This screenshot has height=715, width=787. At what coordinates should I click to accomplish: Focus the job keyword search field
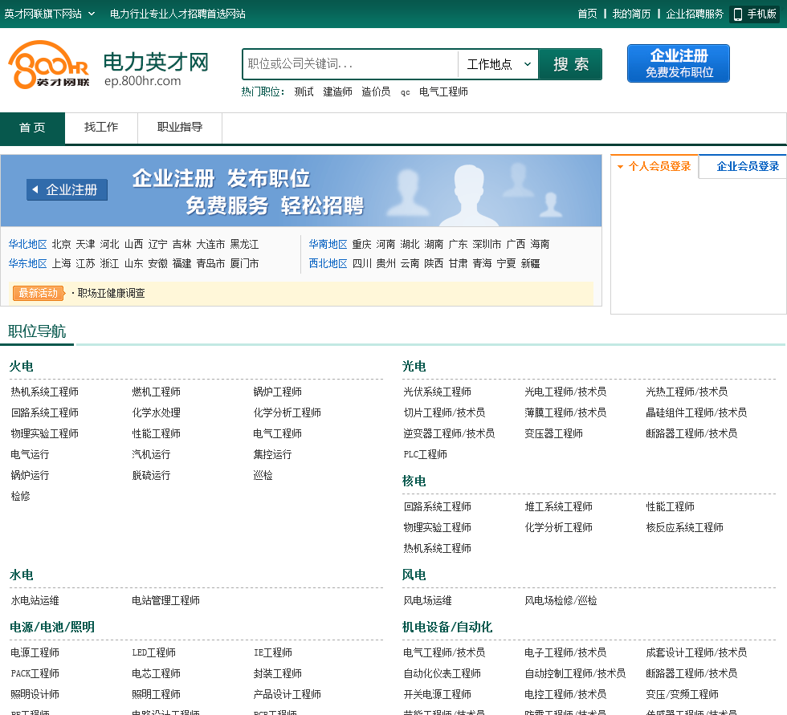point(350,64)
